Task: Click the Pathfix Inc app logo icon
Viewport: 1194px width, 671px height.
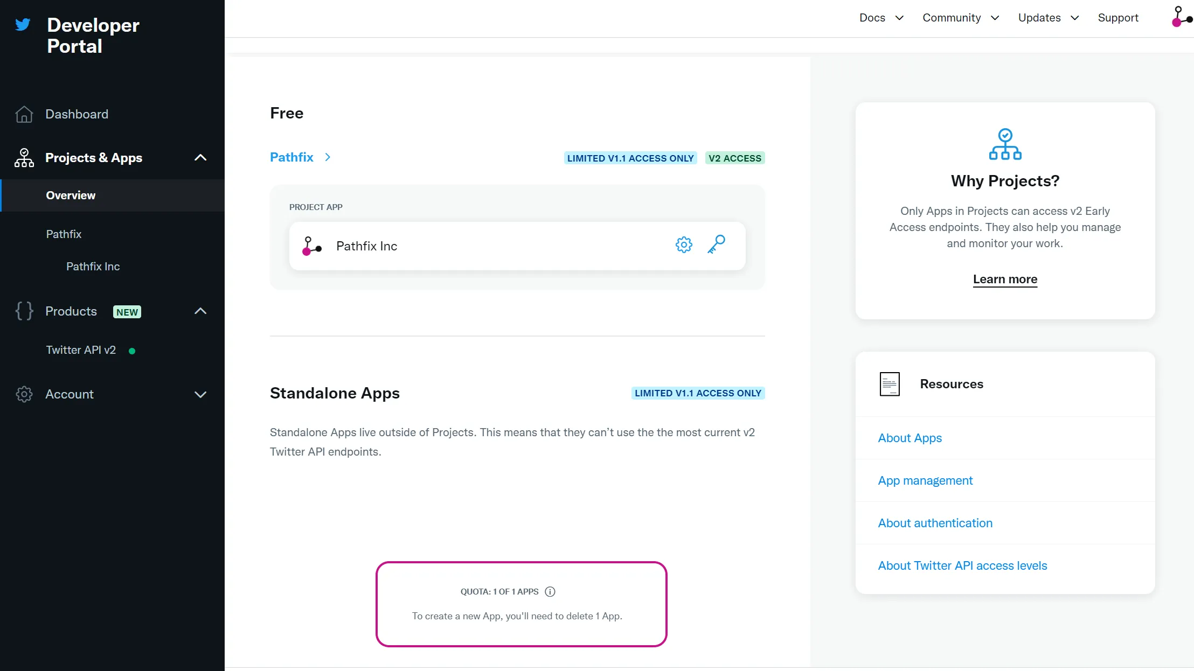Action: click(x=312, y=246)
